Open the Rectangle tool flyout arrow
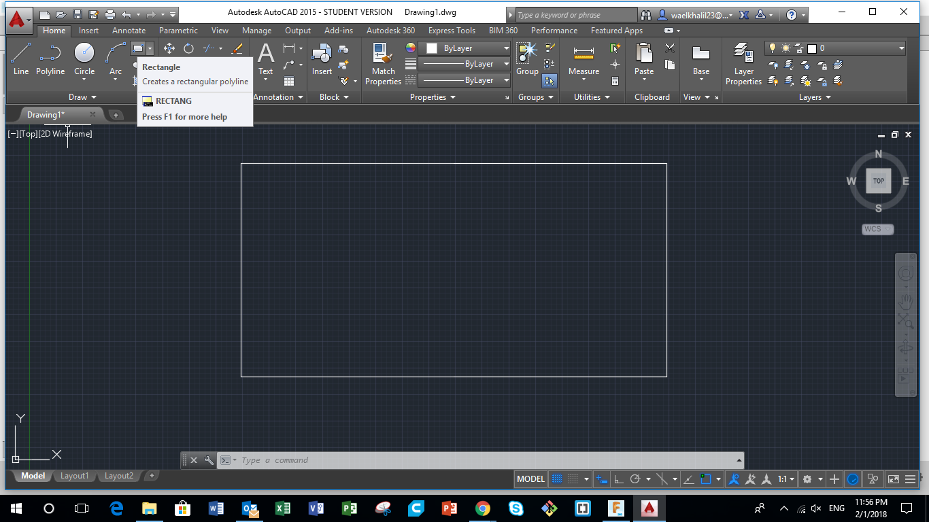This screenshot has width=929, height=522. click(150, 48)
